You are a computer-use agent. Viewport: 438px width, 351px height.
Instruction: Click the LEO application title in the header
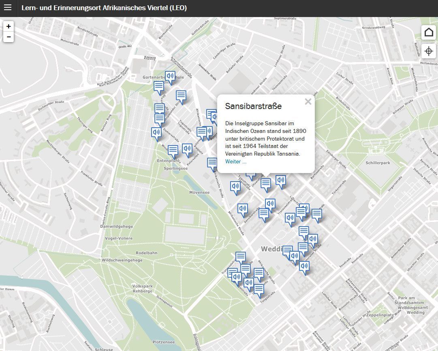pyautogui.click(x=104, y=8)
